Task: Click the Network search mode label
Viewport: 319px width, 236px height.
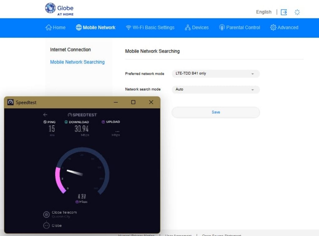Action: (x=143, y=89)
